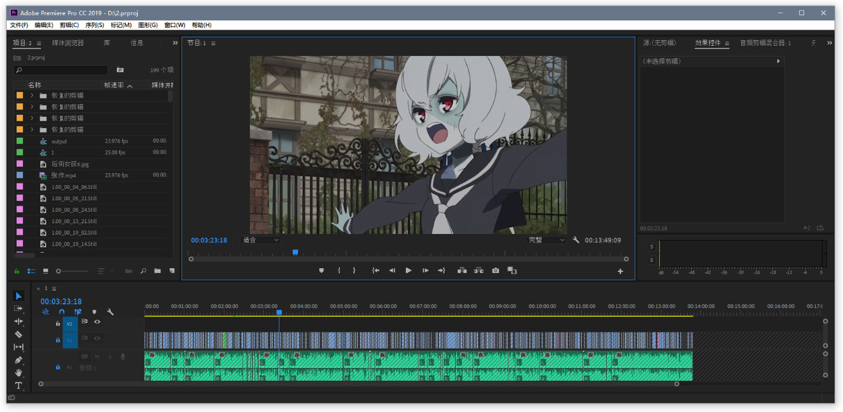Toggle lock on the V1 track
The height and width of the screenshot is (412, 843).
58,340
